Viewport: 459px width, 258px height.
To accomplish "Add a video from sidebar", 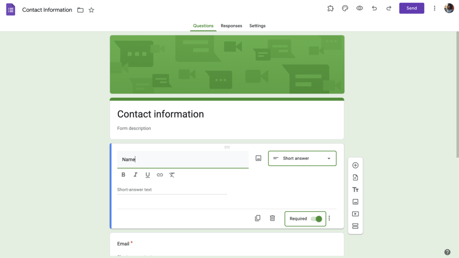I will coord(355,214).
